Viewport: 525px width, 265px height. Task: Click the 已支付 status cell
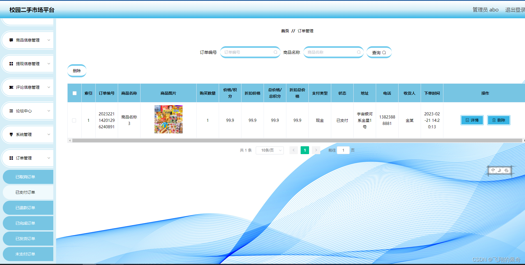[342, 120]
